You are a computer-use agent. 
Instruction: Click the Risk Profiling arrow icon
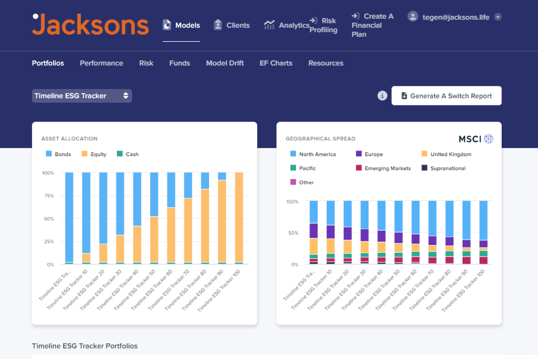coord(314,20)
